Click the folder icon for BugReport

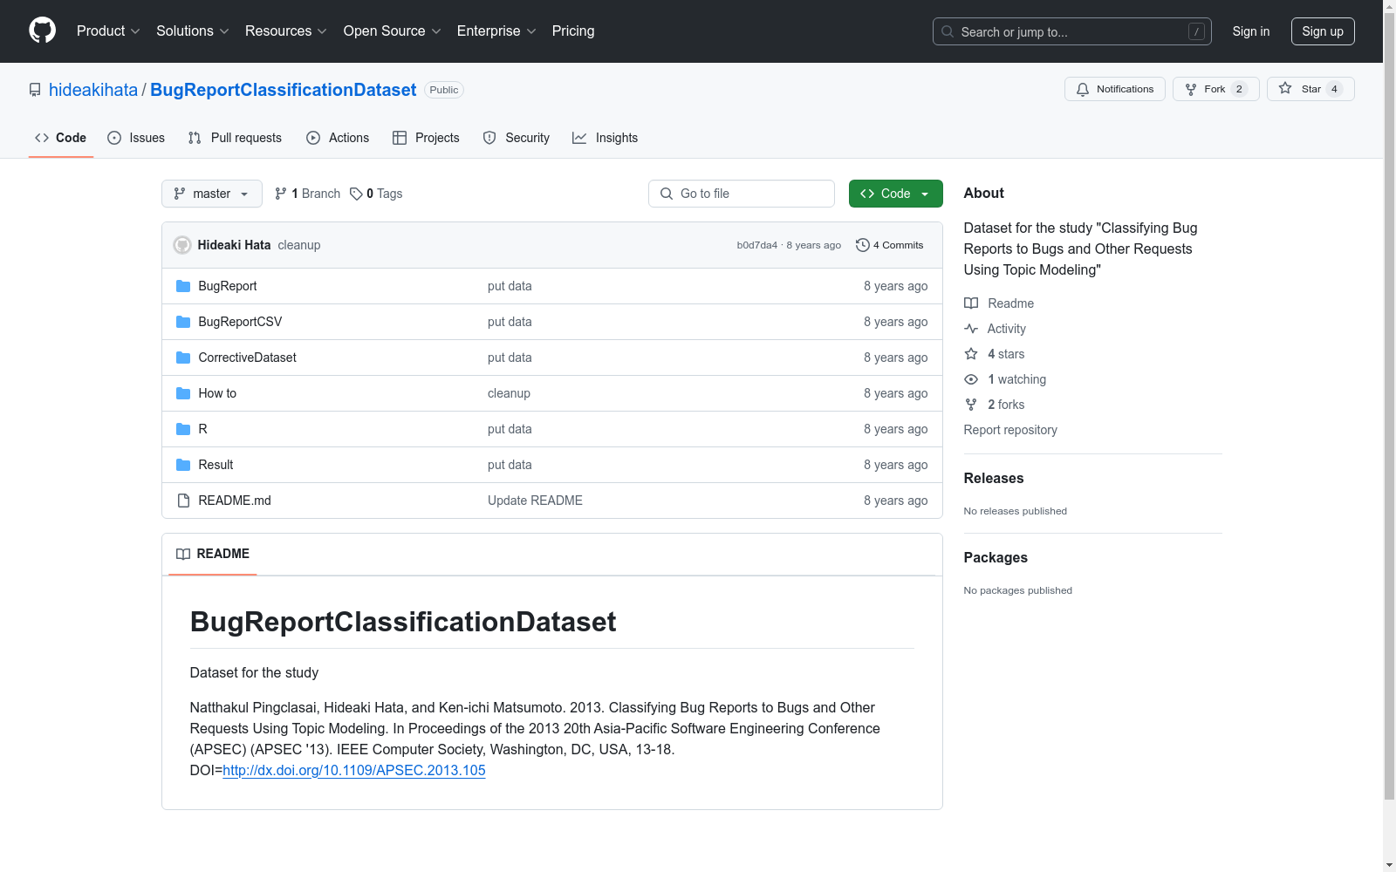183,286
